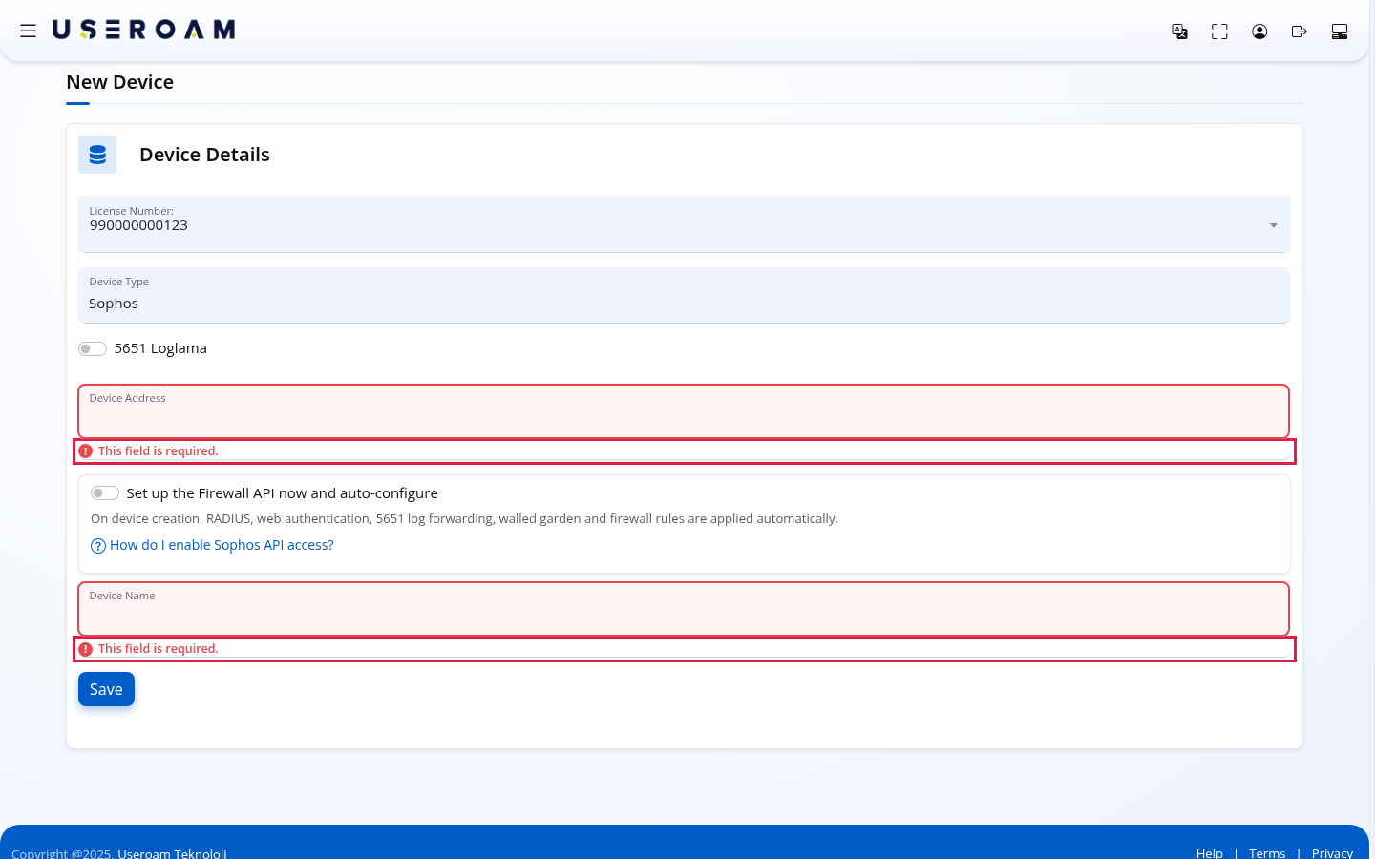Expand the License Number dropdown arrow
This screenshot has width=1375, height=859.
[x=1274, y=226]
